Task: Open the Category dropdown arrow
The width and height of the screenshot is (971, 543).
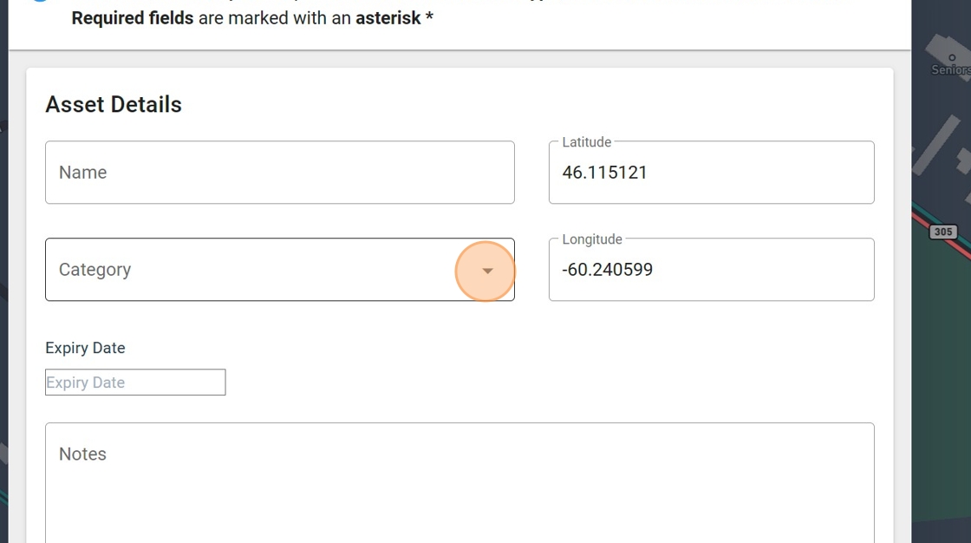Action: [486, 271]
